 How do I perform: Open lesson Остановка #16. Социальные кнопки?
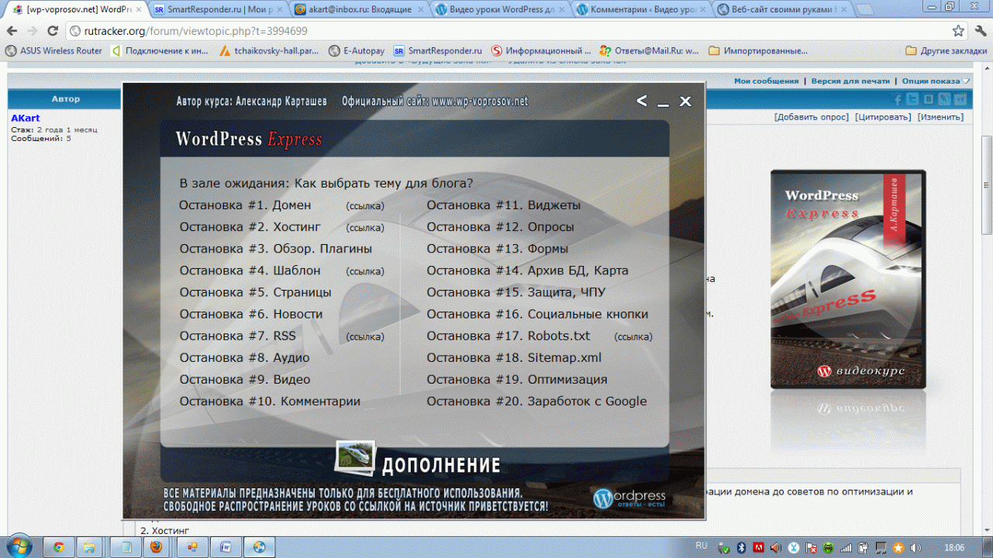point(537,314)
